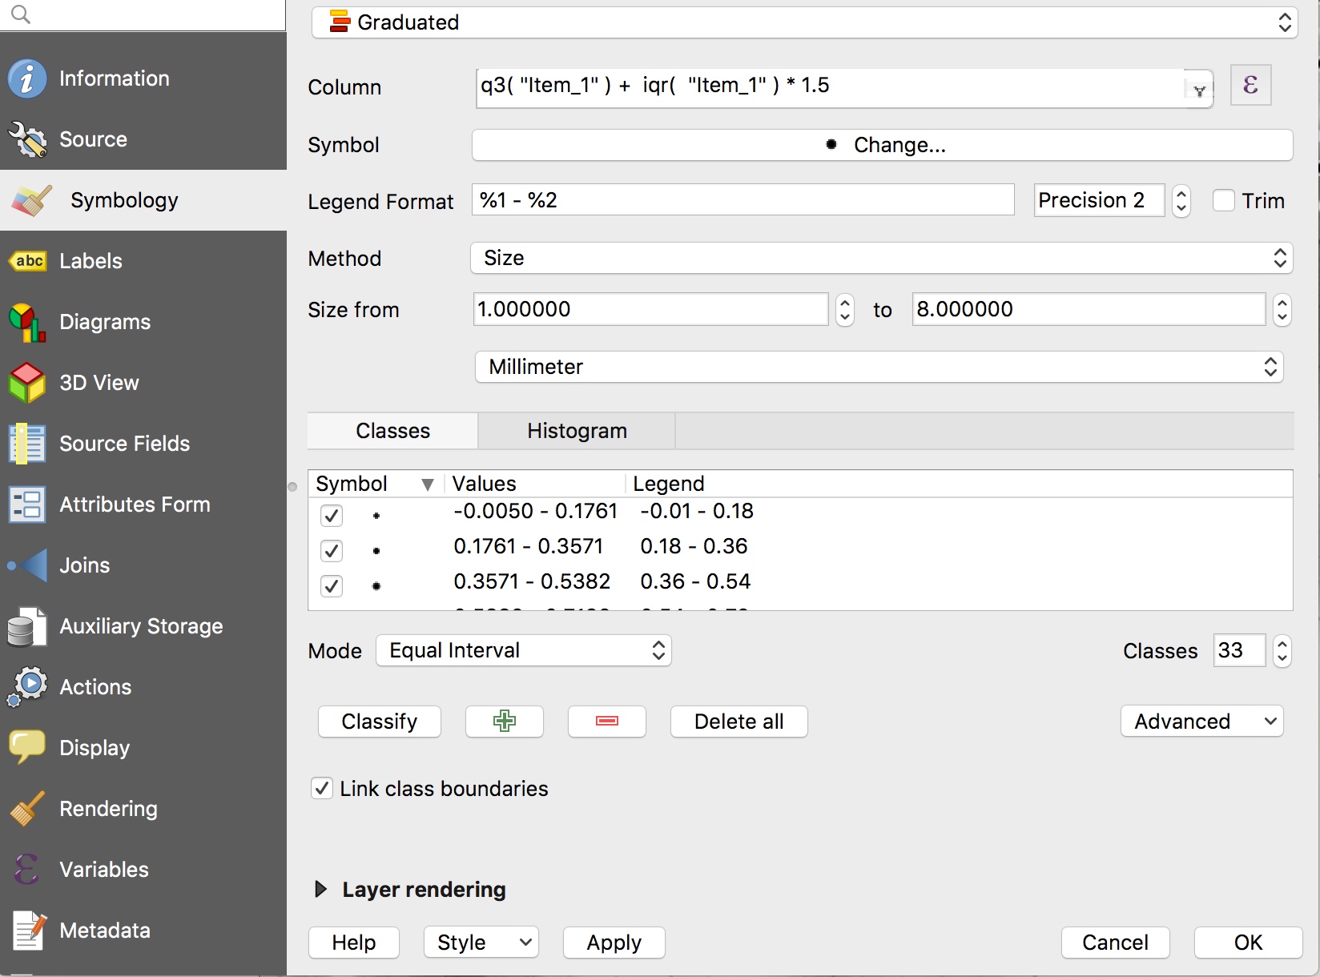Open the Method Size dropdown
Viewport: 1320px width, 977px height.
882,258
